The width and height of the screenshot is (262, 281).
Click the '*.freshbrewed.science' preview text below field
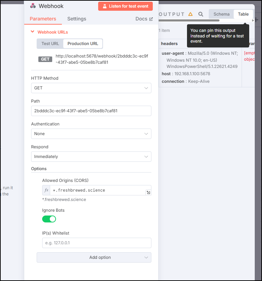pyautogui.click(x=64, y=200)
